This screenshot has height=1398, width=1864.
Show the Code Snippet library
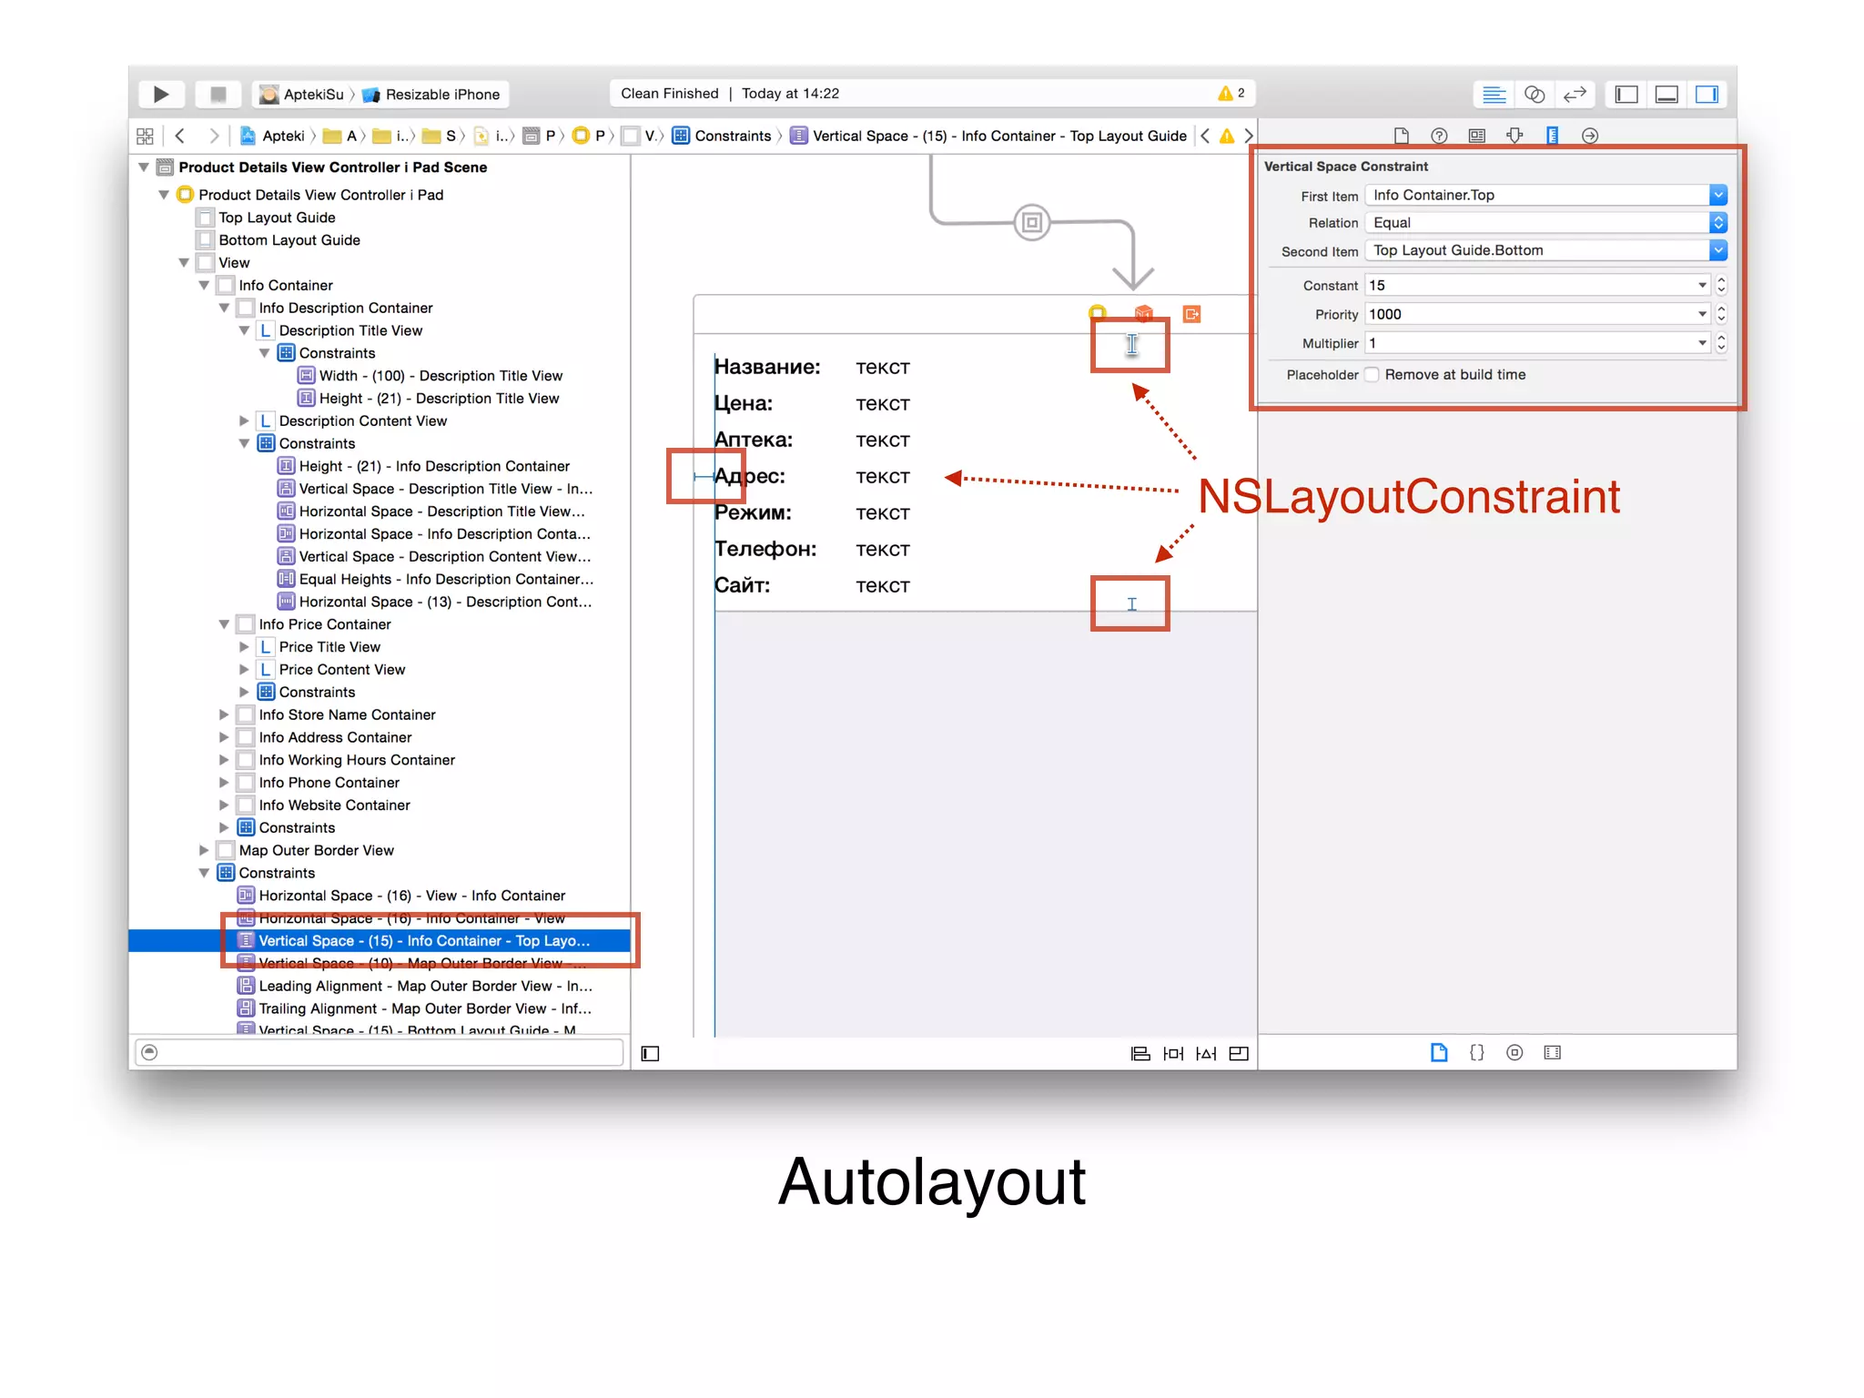point(1477,1053)
